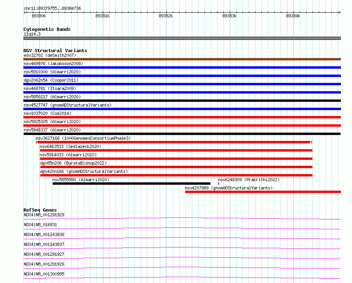Click the black nsv5848337 variant bar
Screen dimensions: 352x283
[x=182, y=134]
